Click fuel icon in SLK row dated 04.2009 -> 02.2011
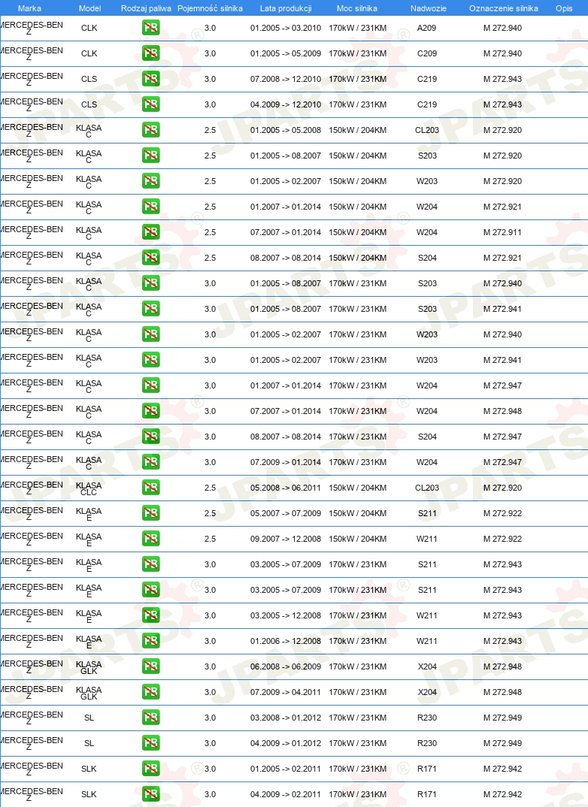This screenshot has width=588, height=807. point(151,794)
